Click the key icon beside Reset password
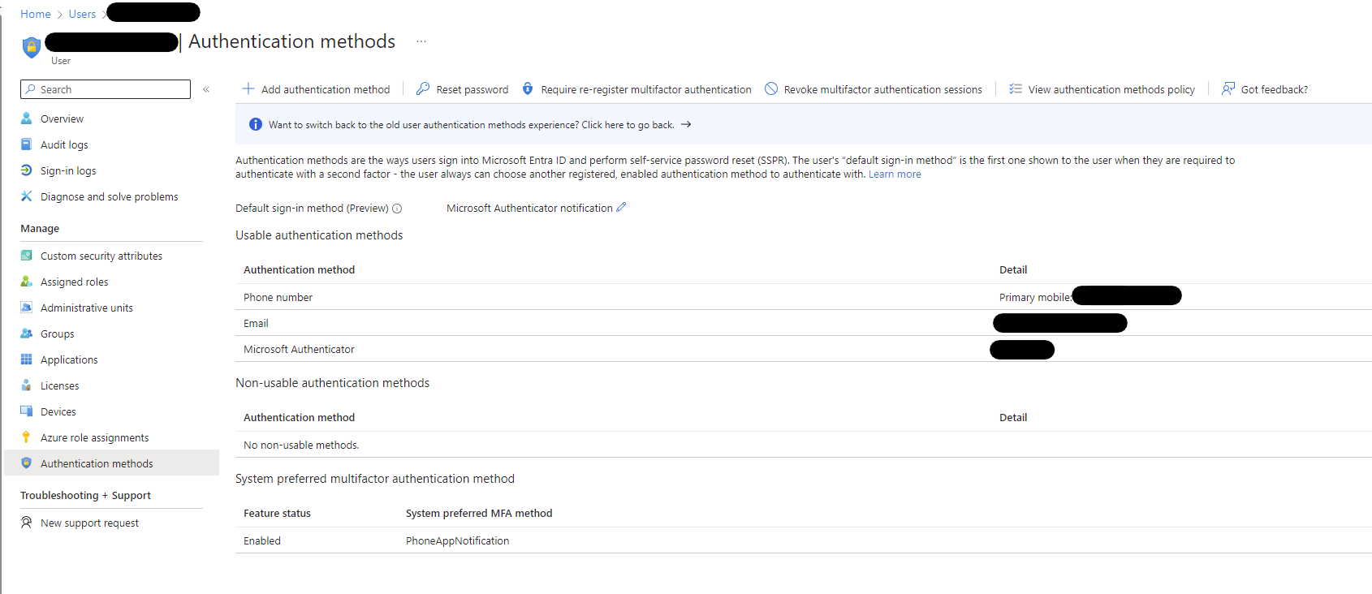The image size is (1372, 594). (x=423, y=88)
